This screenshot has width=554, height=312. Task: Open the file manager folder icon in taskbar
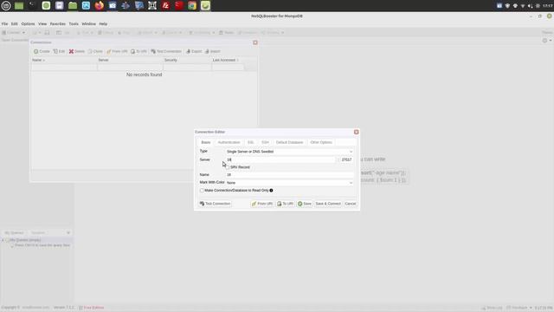73,5
